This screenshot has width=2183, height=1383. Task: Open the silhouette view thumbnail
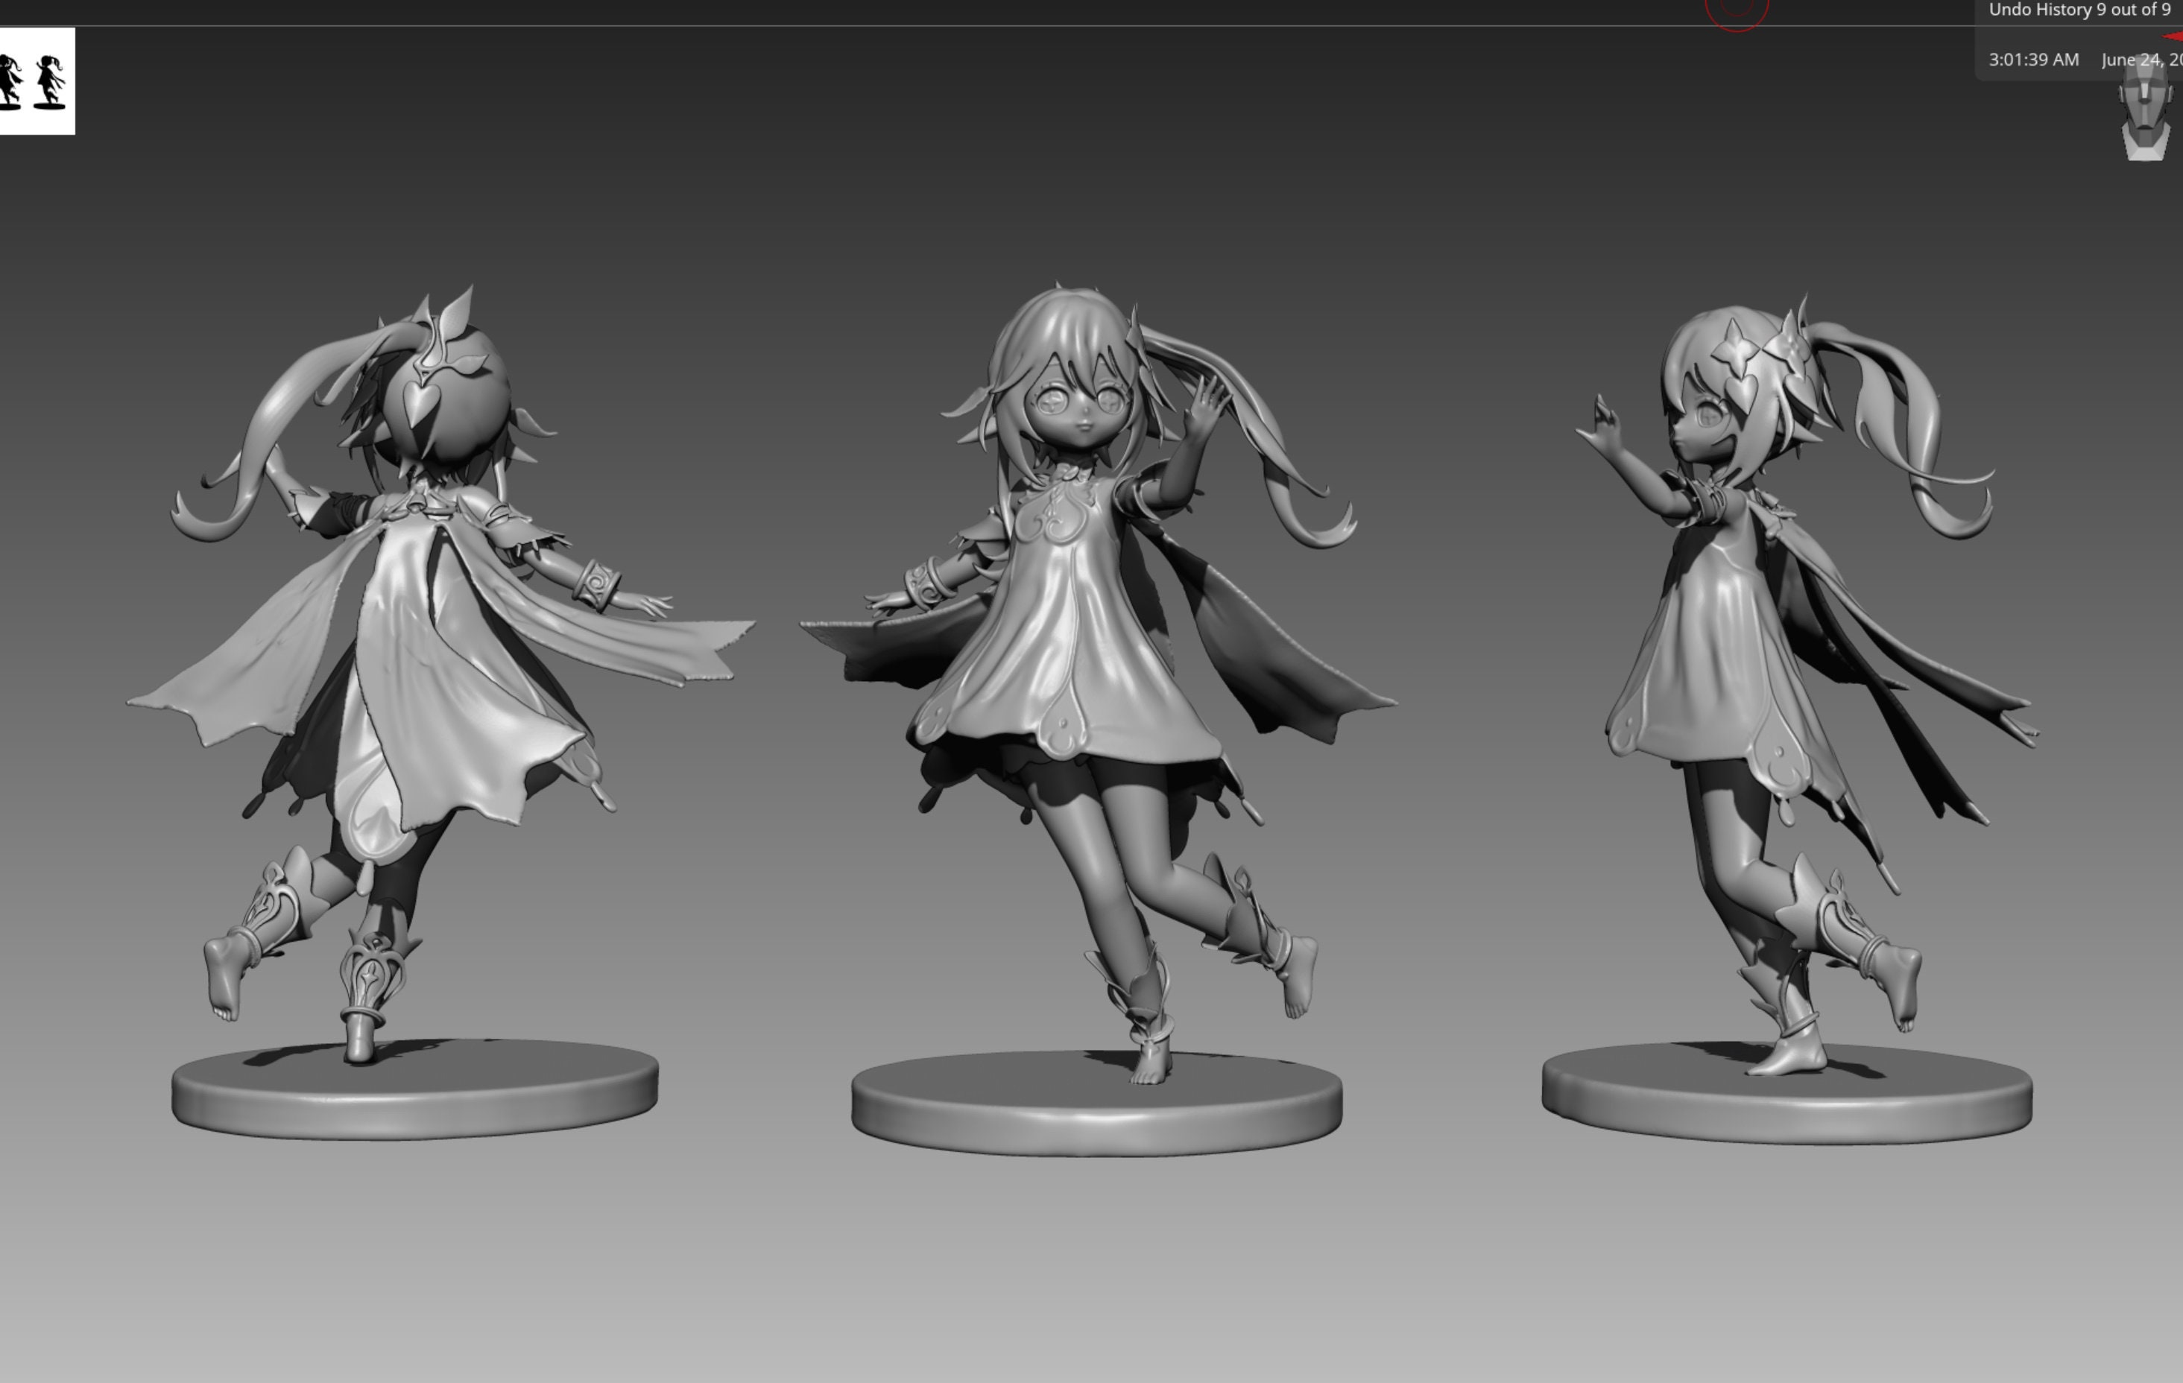point(37,81)
